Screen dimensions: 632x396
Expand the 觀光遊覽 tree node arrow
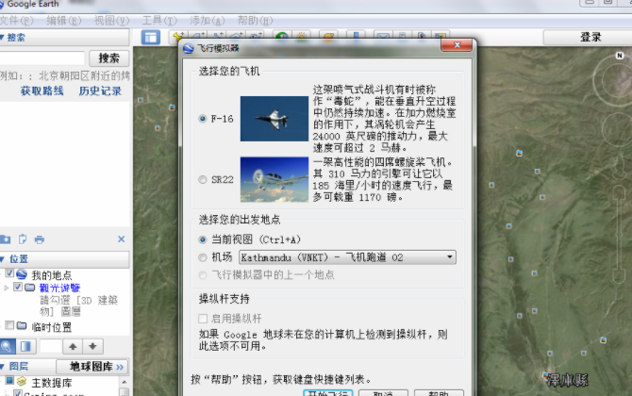coord(7,288)
